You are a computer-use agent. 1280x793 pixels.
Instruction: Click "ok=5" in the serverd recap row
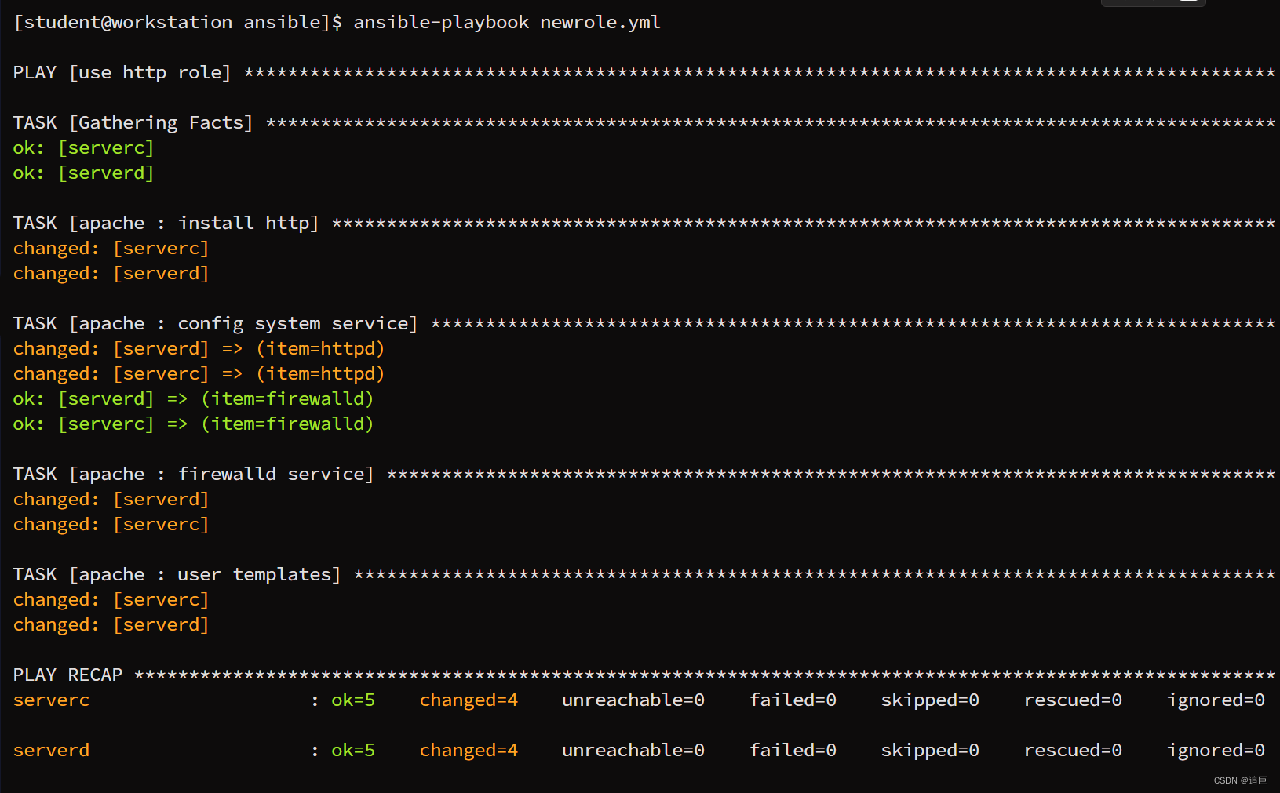(x=353, y=751)
